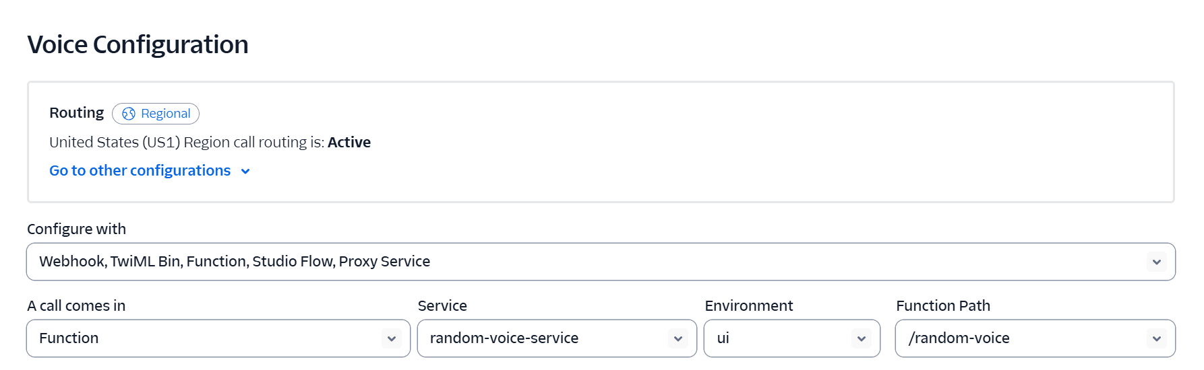This screenshot has height=370, width=1204.
Task: Click the Routing section title
Action: coord(76,112)
